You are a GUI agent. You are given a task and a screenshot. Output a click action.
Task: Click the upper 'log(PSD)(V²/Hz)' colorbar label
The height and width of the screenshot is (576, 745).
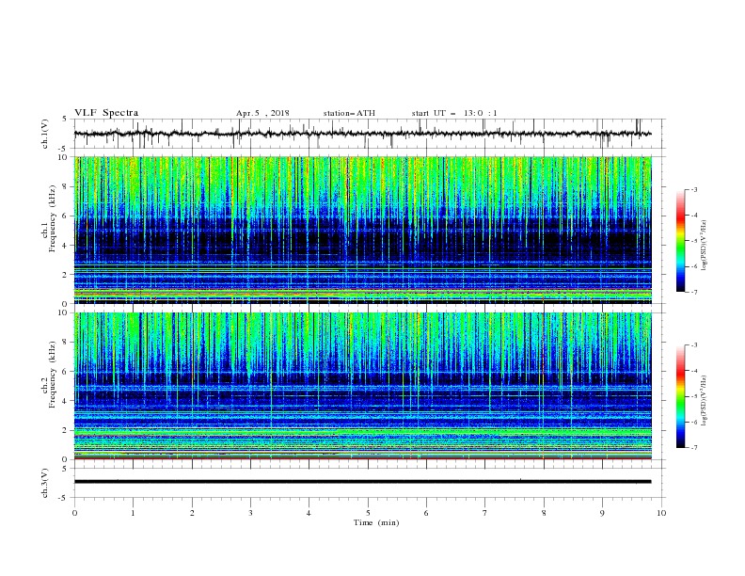(x=705, y=246)
